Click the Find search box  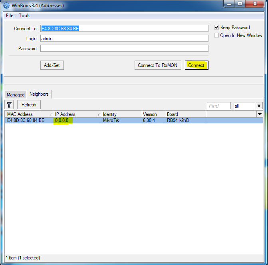(219, 106)
